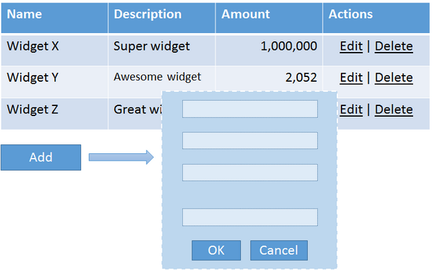Select the Name column header

pyautogui.click(x=55, y=18)
